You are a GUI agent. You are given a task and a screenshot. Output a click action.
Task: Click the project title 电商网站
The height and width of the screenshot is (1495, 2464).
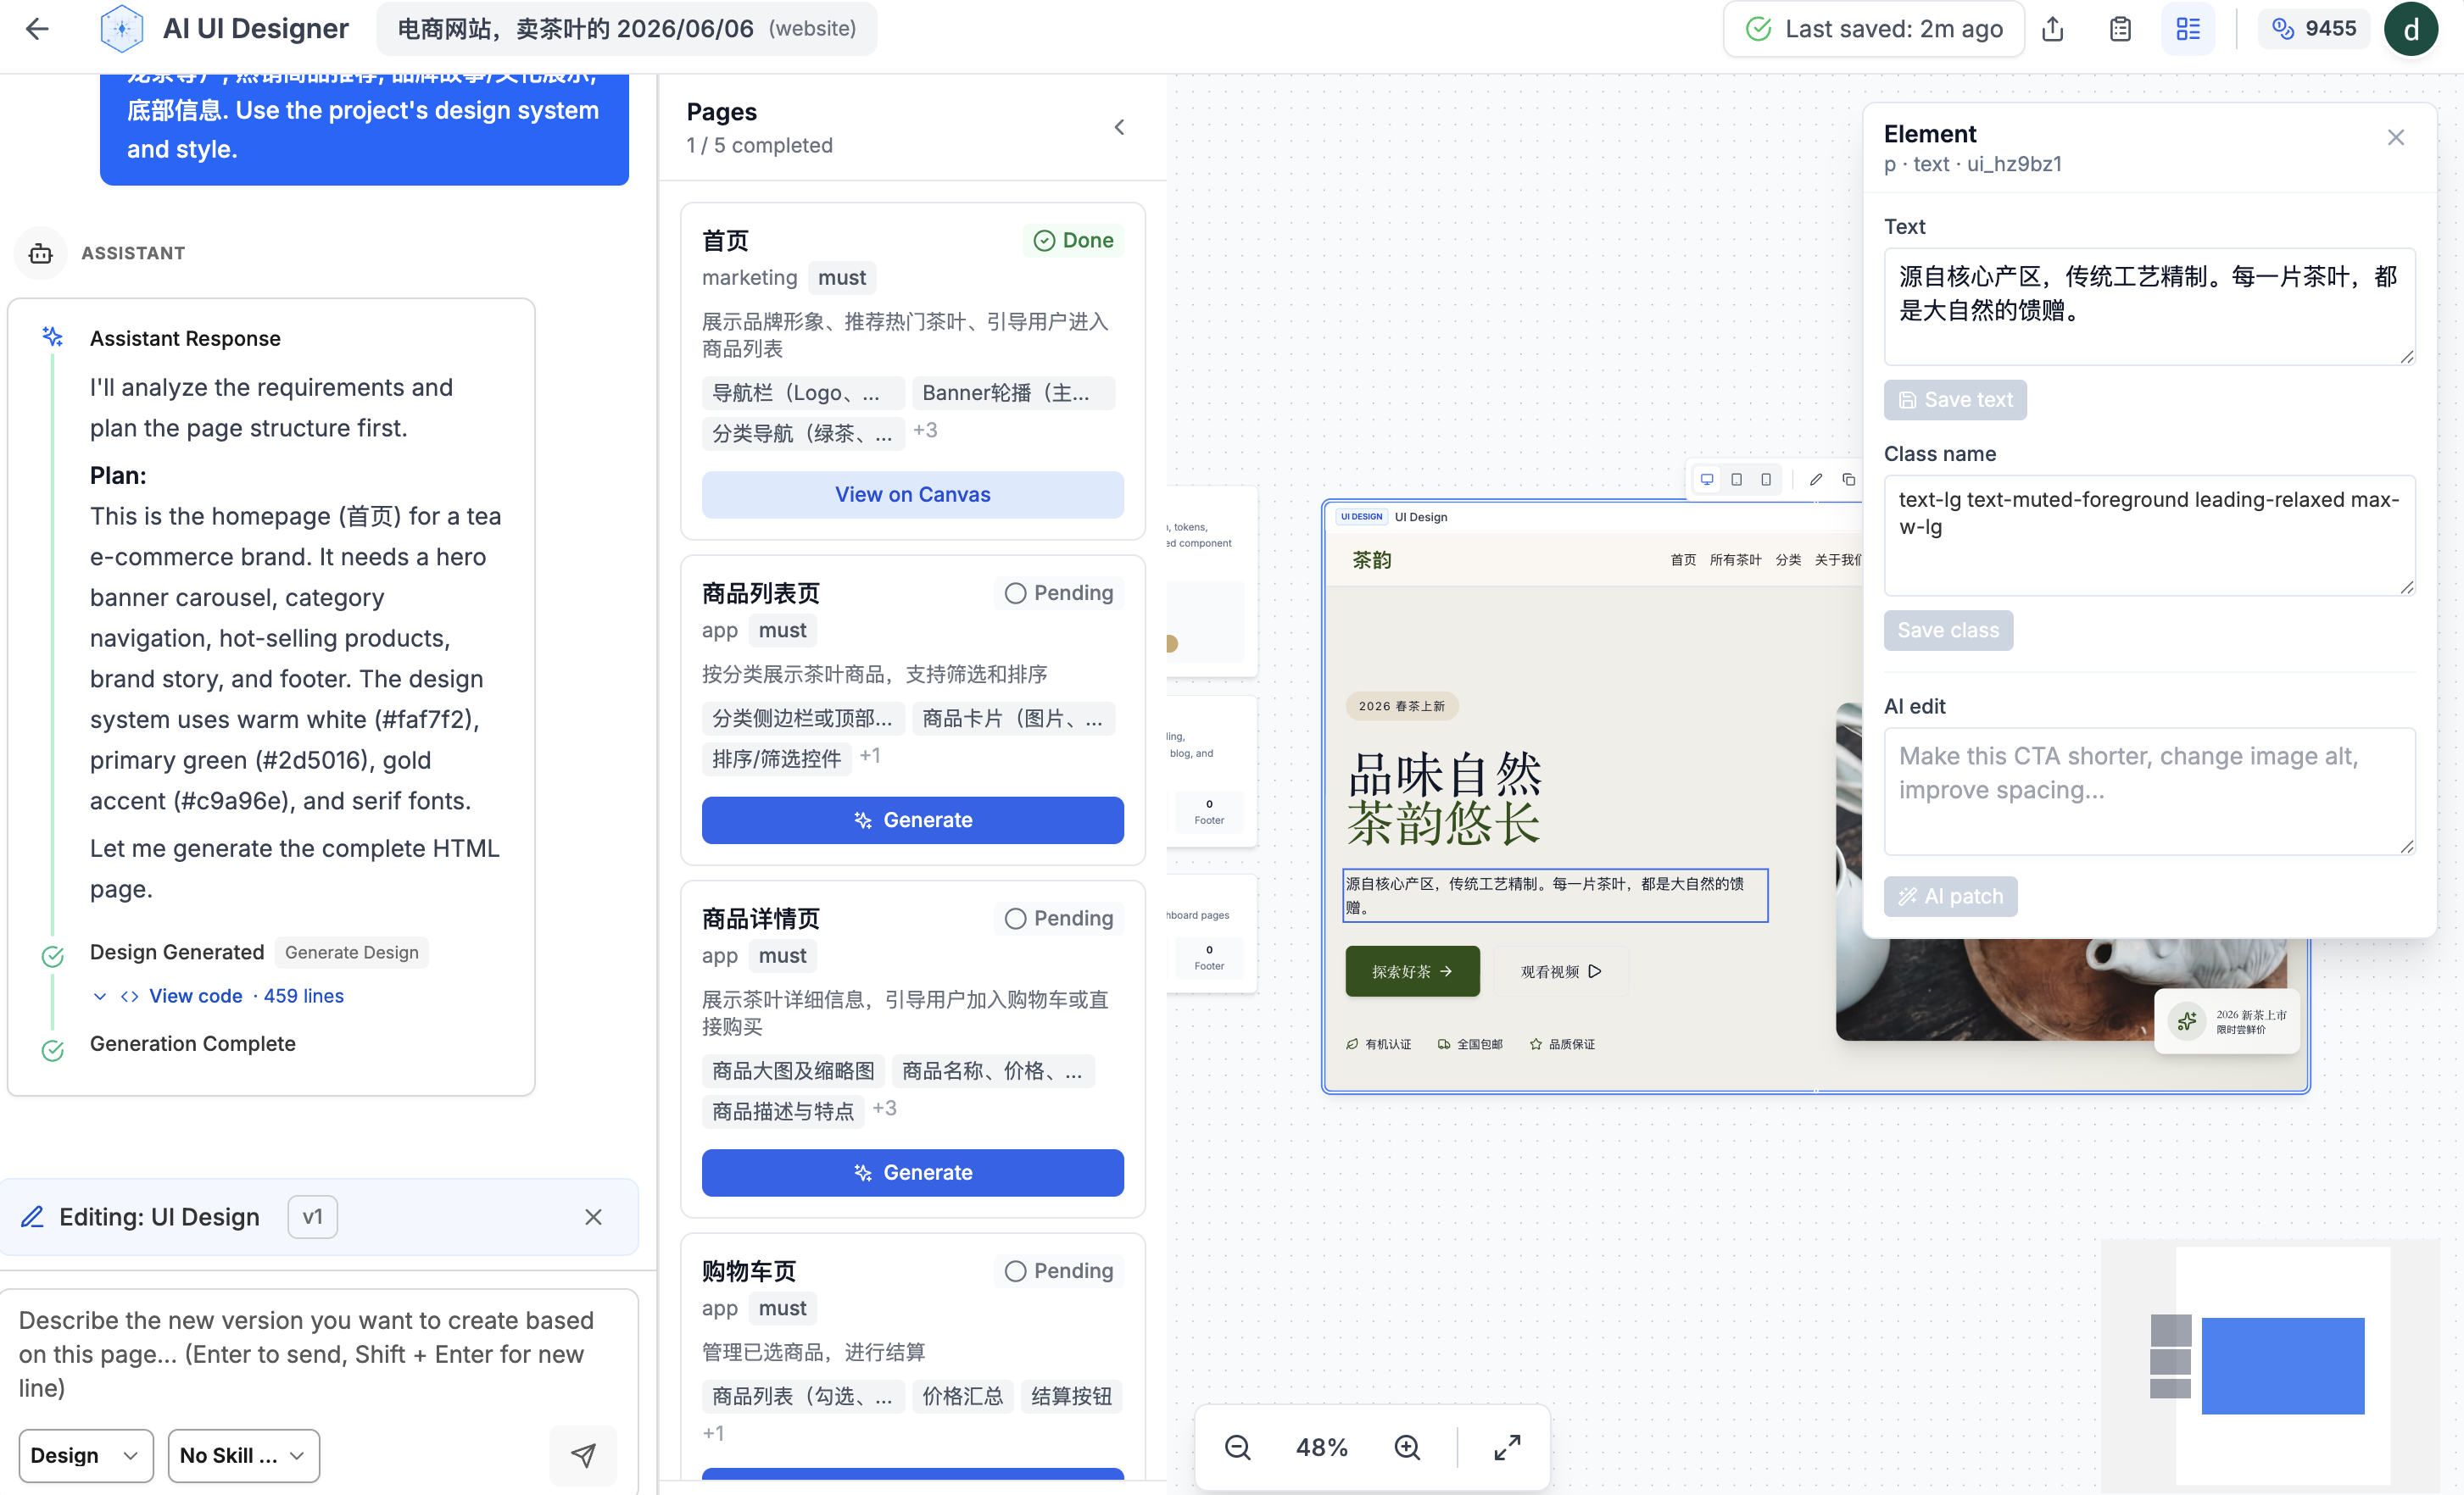click(626, 29)
